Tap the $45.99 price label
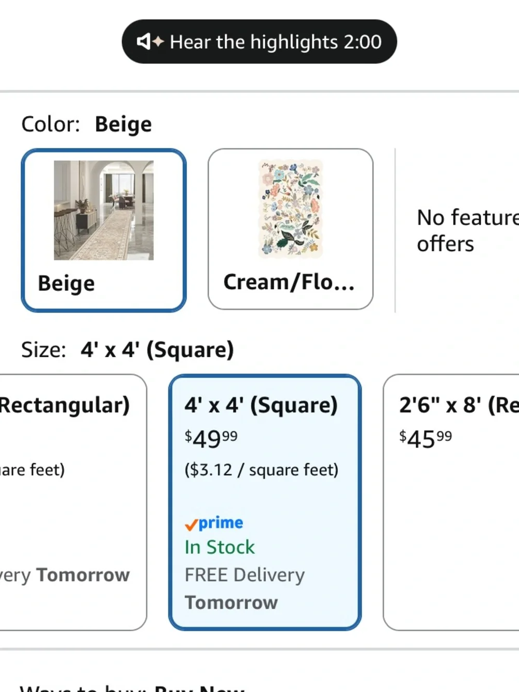The width and height of the screenshot is (519, 692). click(x=426, y=439)
